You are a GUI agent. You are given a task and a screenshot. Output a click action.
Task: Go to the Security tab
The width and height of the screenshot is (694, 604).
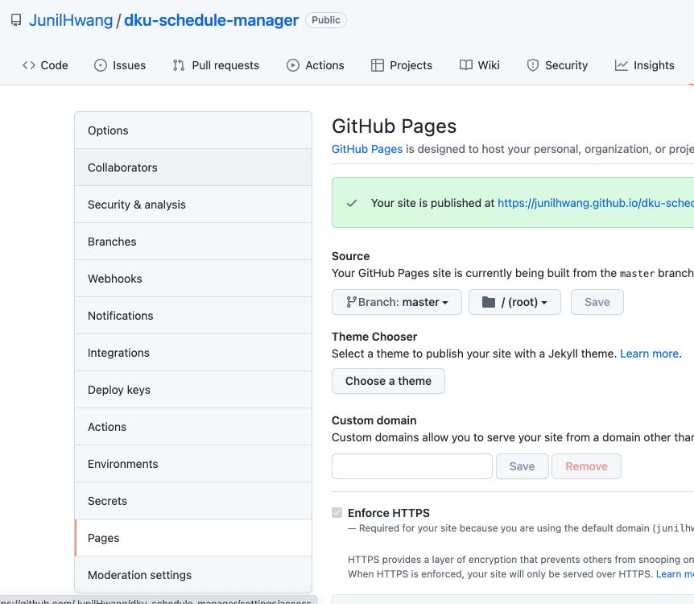(557, 65)
